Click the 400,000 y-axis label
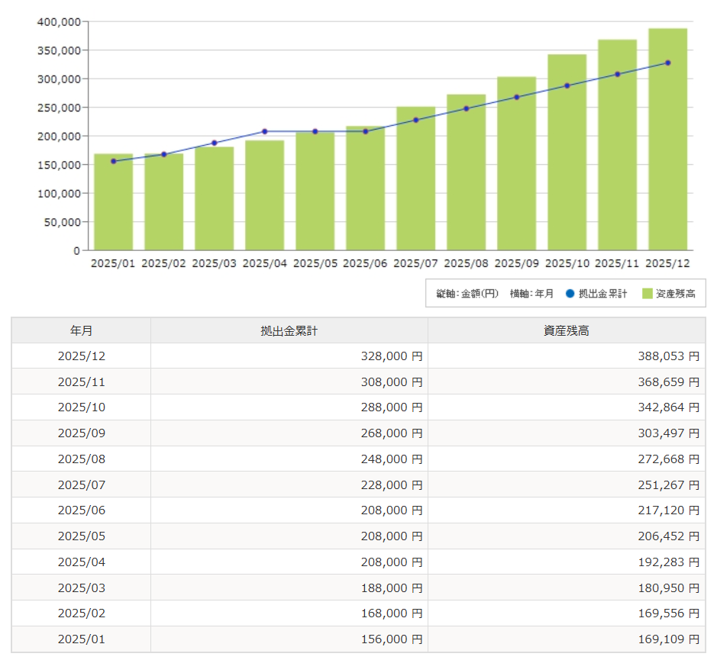 click(59, 22)
